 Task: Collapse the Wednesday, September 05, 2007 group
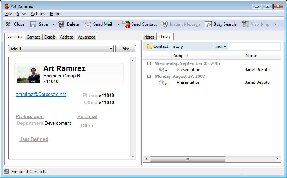point(149,63)
